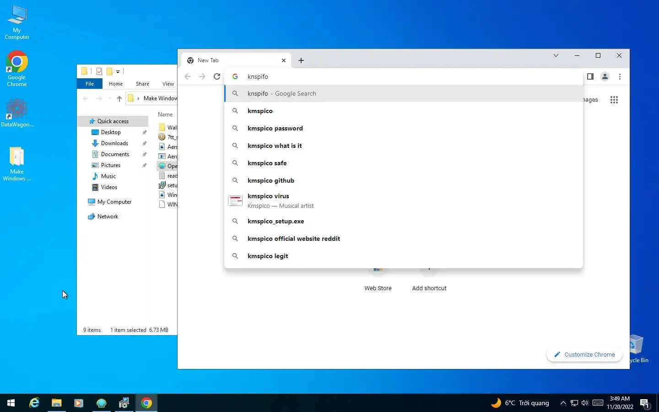The image size is (659, 412).
Task: Open notification center icon
Action: 645,403
